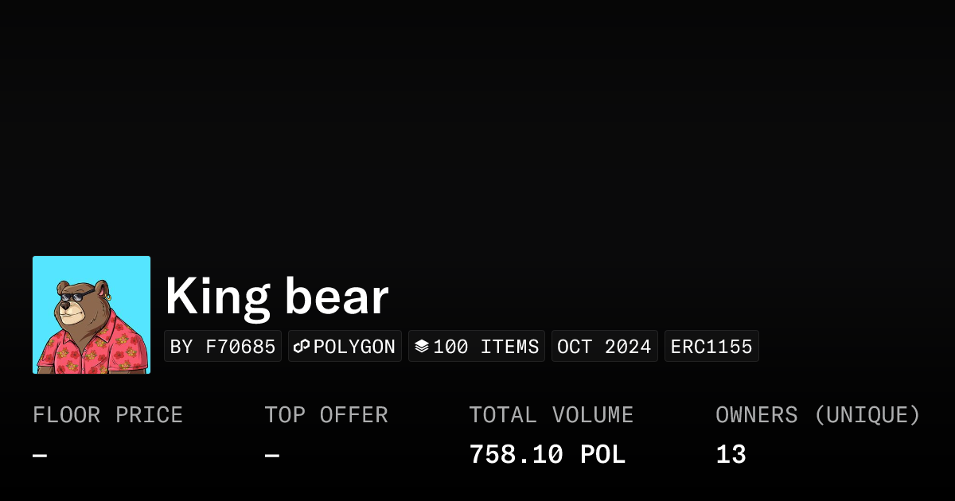Click the OWNERS (UNIQUE) label
The width and height of the screenshot is (955, 501).
click(x=818, y=415)
